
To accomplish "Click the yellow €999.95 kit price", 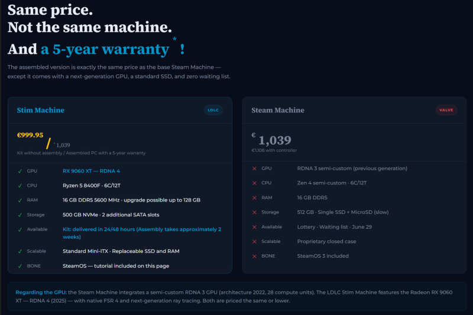I will (x=30, y=135).
